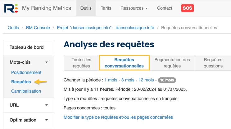Change period to 12 mois
The image size is (231, 129).
click(146, 80)
